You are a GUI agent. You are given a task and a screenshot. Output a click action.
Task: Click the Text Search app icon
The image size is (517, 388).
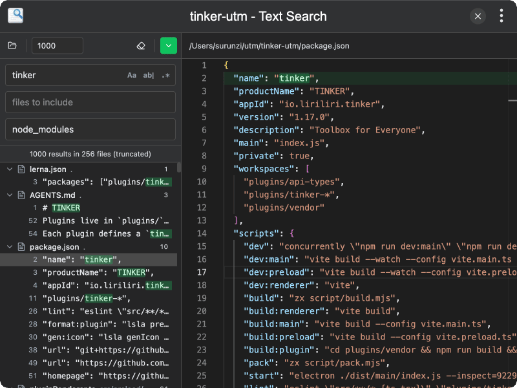pyautogui.click(x=16, y=16)
